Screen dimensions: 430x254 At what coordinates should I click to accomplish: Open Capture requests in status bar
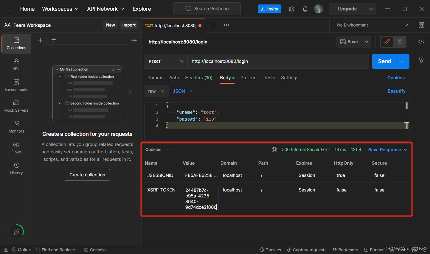(307, 250)
